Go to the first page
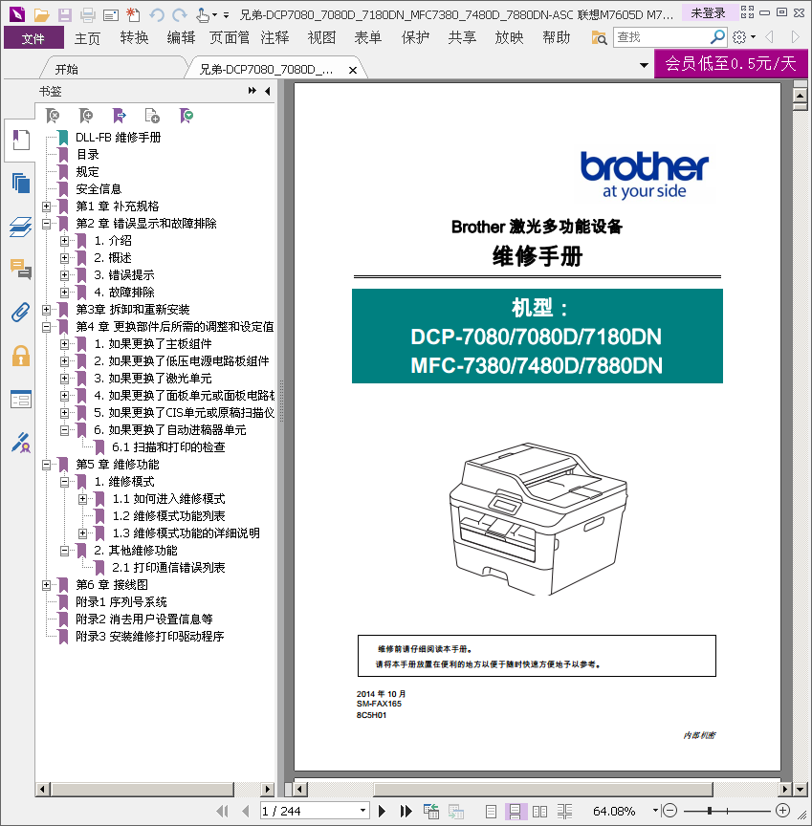The width and height of the screenshot is (812, 826). [222, 812]
